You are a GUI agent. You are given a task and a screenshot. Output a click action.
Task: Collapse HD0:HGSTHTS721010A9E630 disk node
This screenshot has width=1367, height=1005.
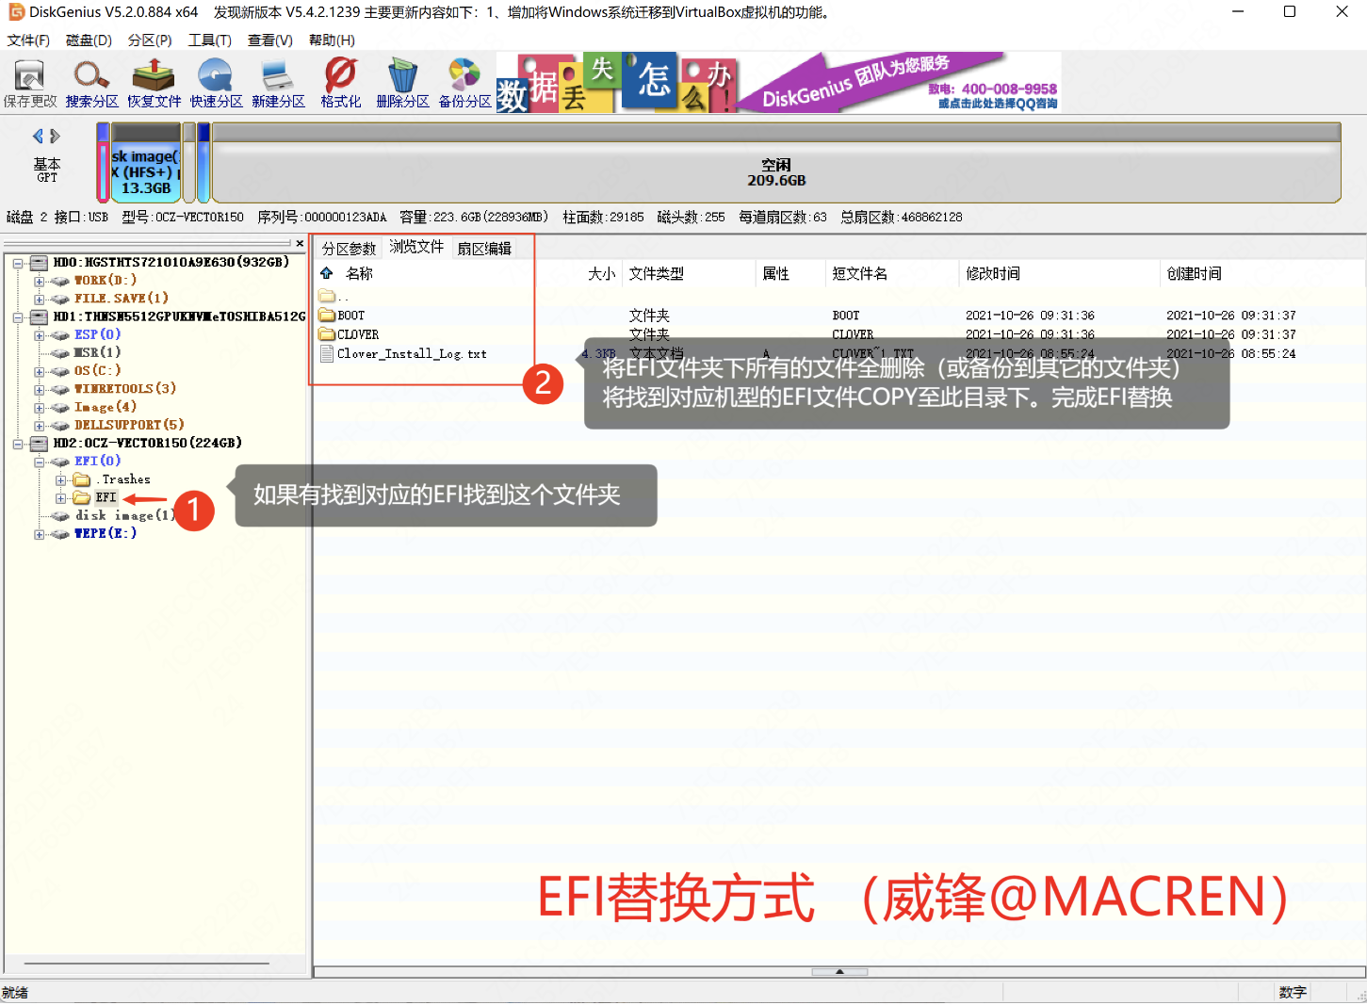pos(18,263)
